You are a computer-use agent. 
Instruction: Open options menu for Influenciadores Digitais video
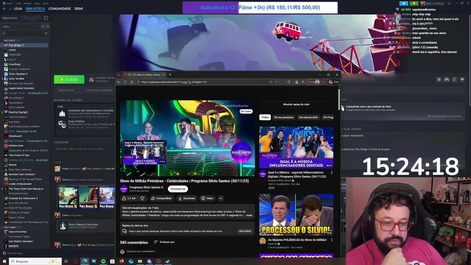pos(332,173)
